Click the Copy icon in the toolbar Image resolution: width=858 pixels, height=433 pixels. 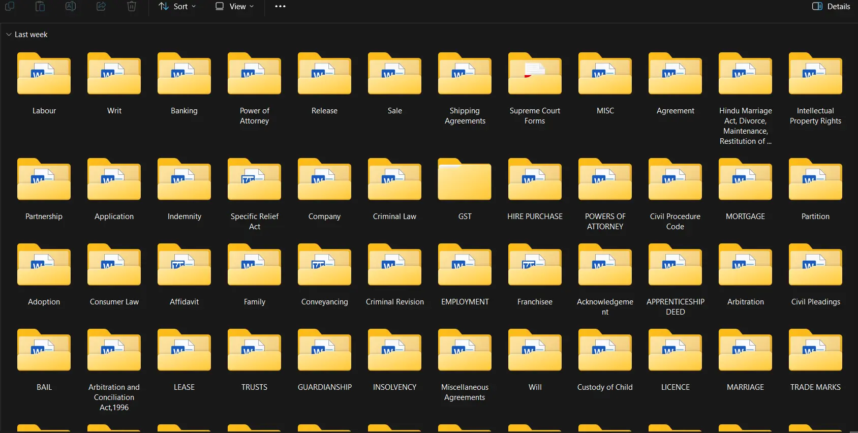tap(10, 6)
